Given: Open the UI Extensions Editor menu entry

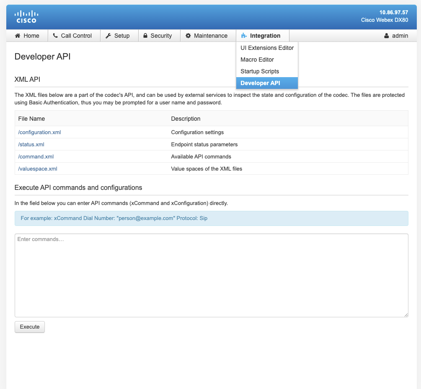Looking at the screenshot, I should [x=267, y=48].
